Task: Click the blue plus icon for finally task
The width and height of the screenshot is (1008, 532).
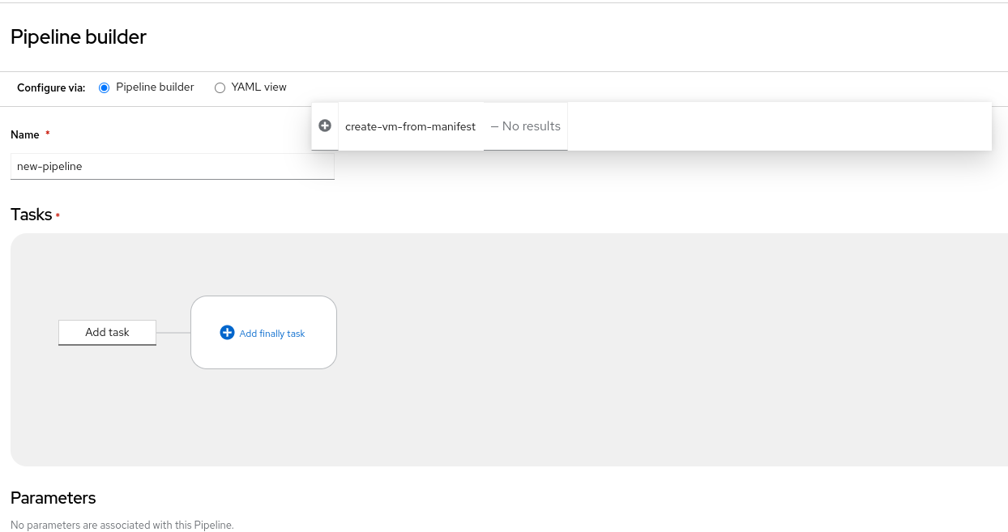Action: click(x=227, y=333)
